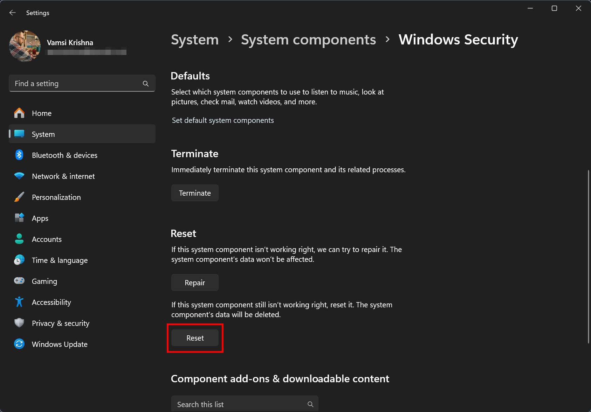Image resolution: width=591 pixels, height=412 pixels.
Task: Navigate to System breadcrumb
Action: [195, 40]
